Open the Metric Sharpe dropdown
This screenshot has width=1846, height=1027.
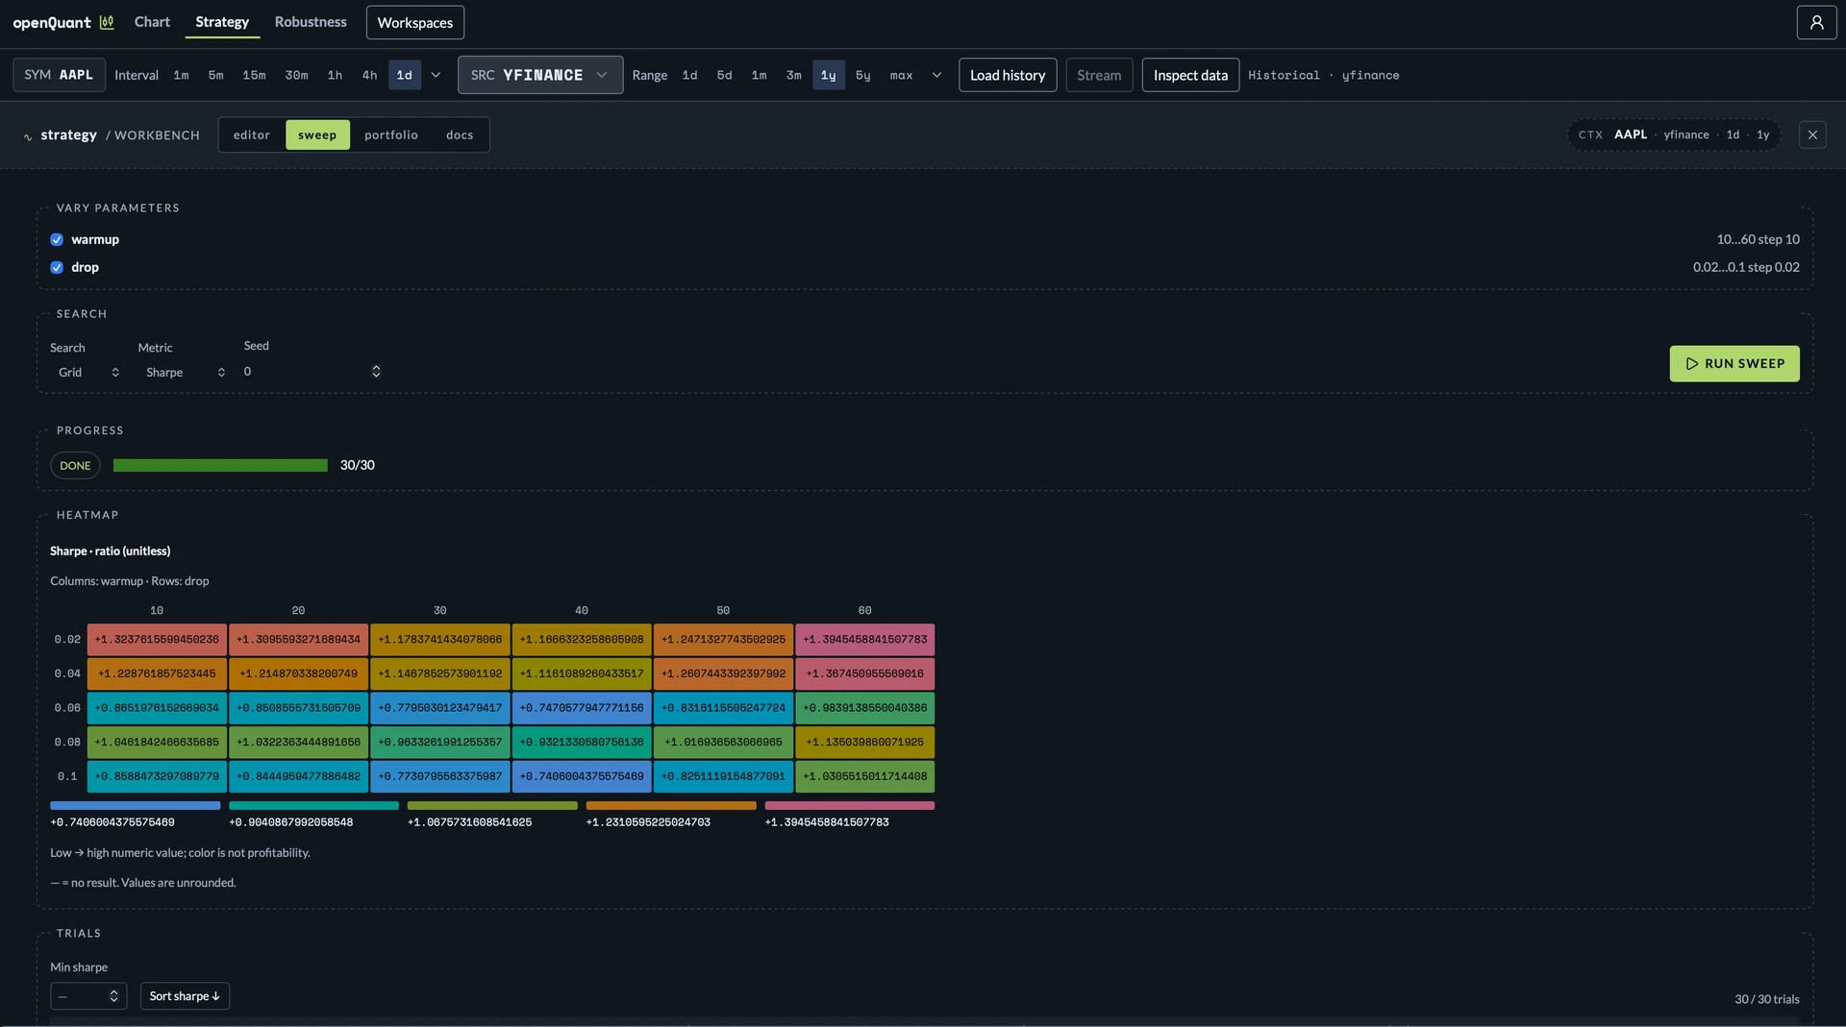185,372
